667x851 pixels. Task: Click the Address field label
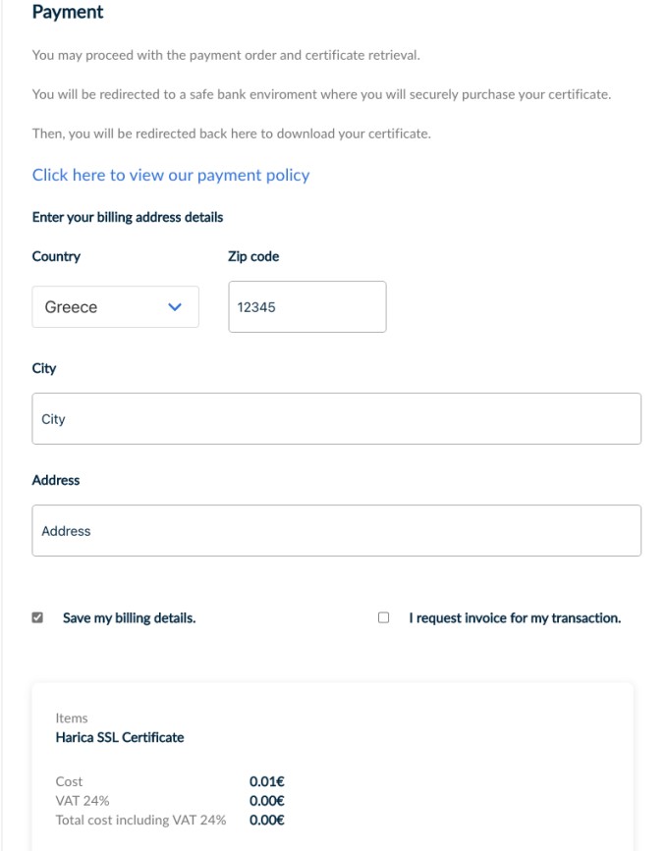click(x=56, y=480)
